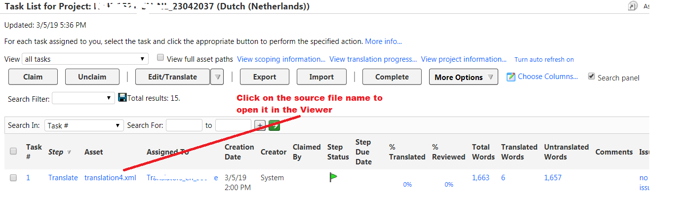The height and width of the screenshot is (197, 674).
Task: Click the Search For input field
Action: (x=184, y=125)
